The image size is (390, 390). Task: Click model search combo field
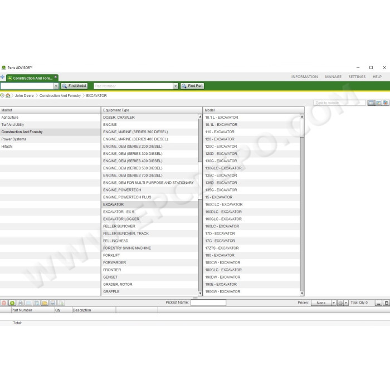pos(27,86)
